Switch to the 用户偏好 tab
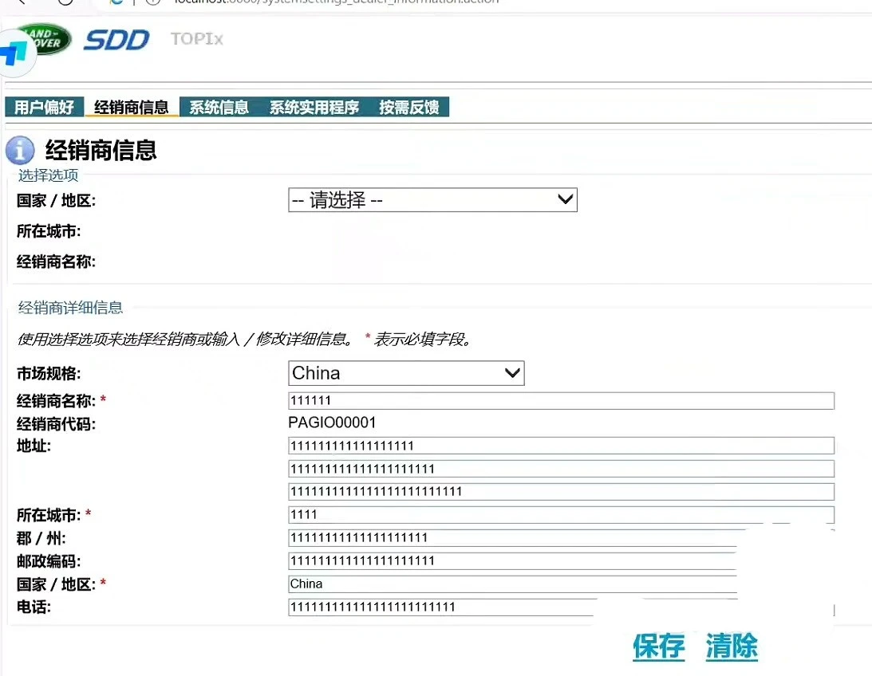Image resolution: width=872 pixels, height=676 pixels. [44, 106]
